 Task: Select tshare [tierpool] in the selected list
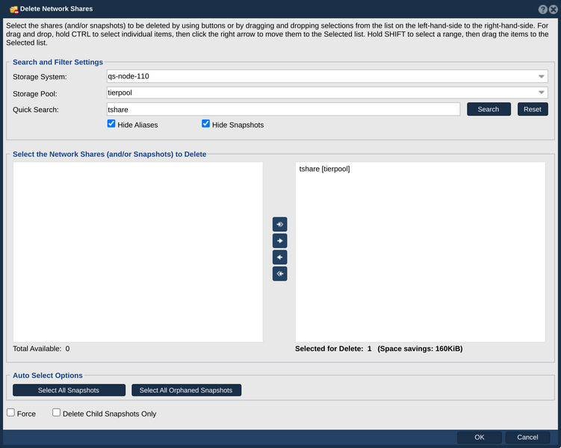tap(324, 169)
